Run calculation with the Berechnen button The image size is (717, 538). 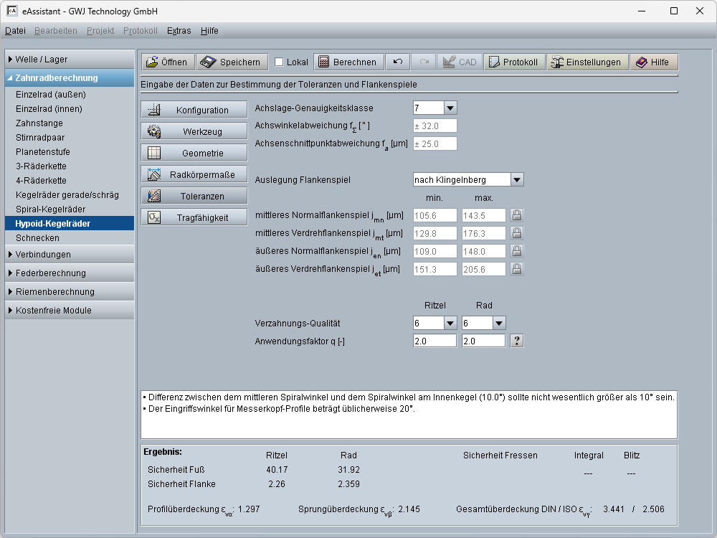[348, 62]
